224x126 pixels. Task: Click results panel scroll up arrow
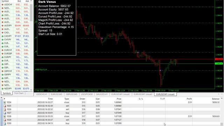click(x=222, y=99)
